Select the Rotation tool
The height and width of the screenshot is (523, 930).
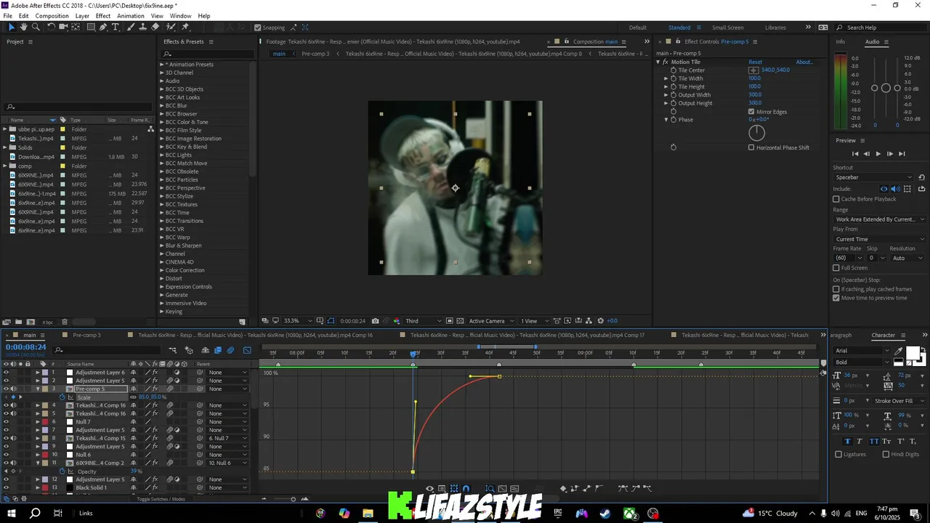(51, 27)
